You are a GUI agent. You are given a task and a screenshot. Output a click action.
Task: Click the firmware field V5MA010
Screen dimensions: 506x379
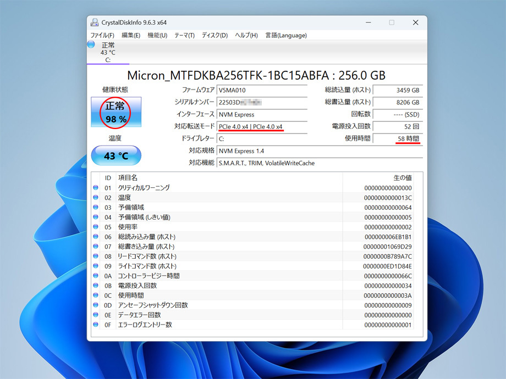click(x=262, y=90)
